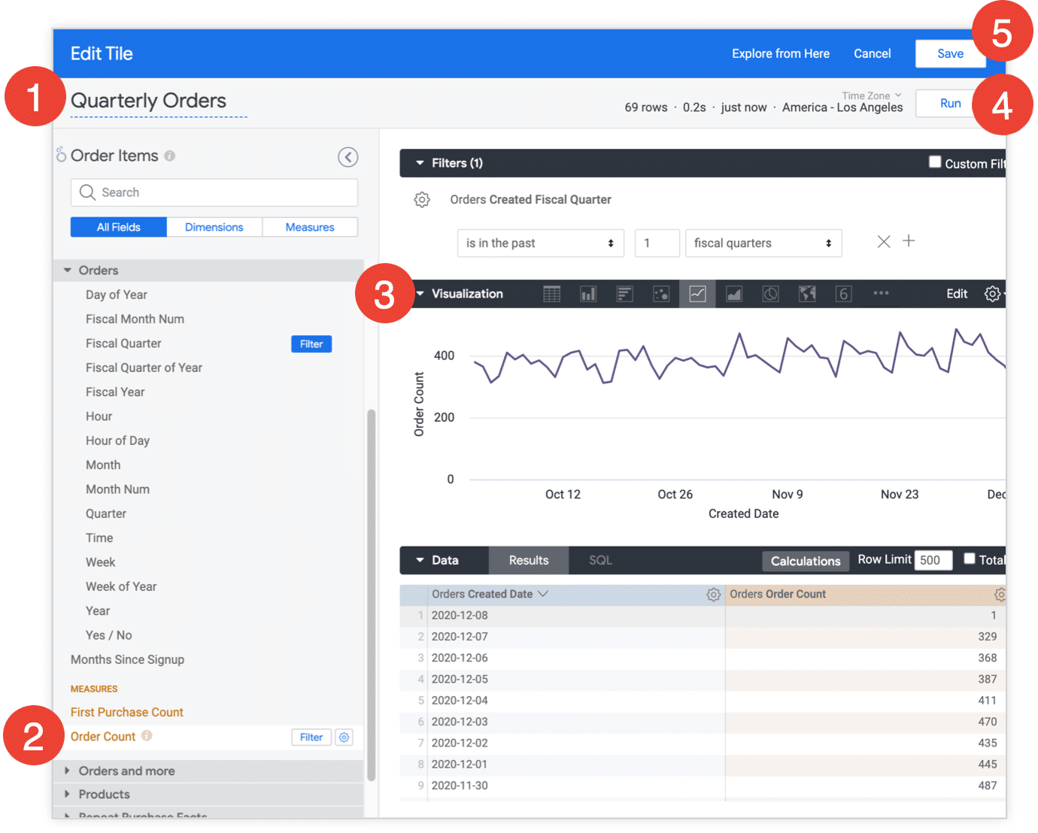1038x833 pixels.
Task: Click the Yes / No field
Action: click(109, 635)
